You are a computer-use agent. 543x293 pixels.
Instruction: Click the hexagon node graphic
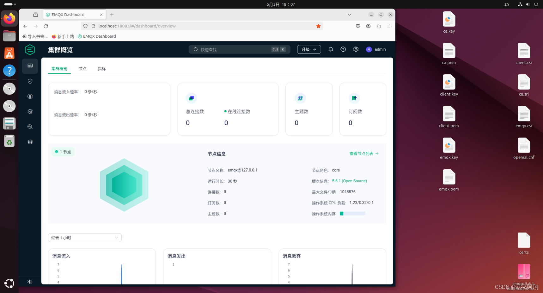click(x=124, y=185)
